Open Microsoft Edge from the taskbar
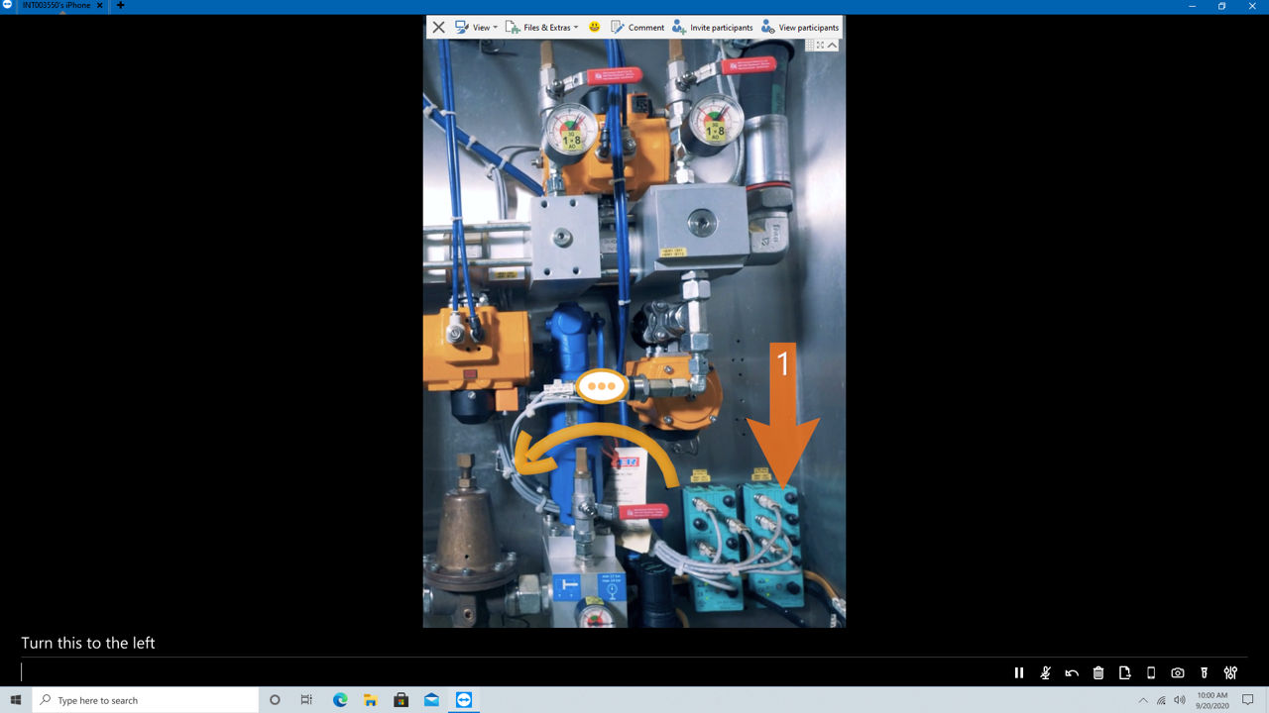 (x=340, y=700)
